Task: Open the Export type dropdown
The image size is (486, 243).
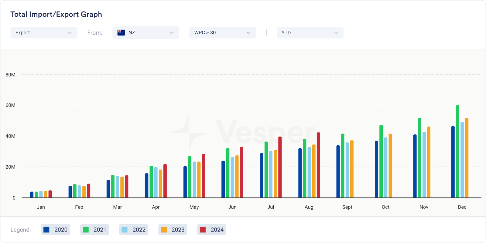Action: [x=43, y=32]
